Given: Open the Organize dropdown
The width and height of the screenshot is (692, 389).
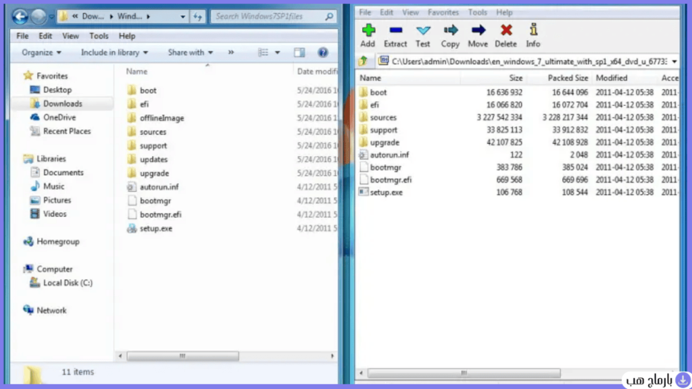Looking at the screenshot, I should 41,53.
